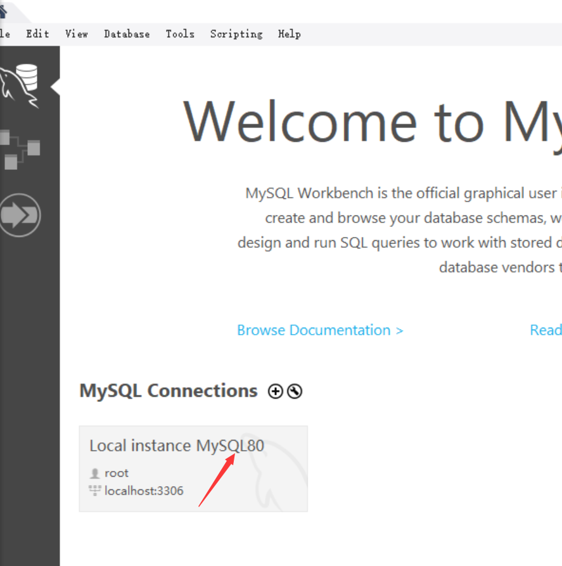
Task: Click the root user label
Action: tap(116, 473)
